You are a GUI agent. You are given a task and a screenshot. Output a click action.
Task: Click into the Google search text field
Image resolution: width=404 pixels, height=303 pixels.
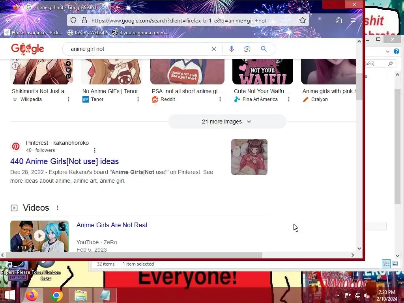[139, 49]
